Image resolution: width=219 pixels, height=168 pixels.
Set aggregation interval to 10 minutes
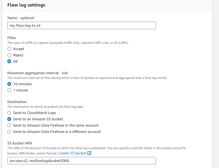point(9,84)
